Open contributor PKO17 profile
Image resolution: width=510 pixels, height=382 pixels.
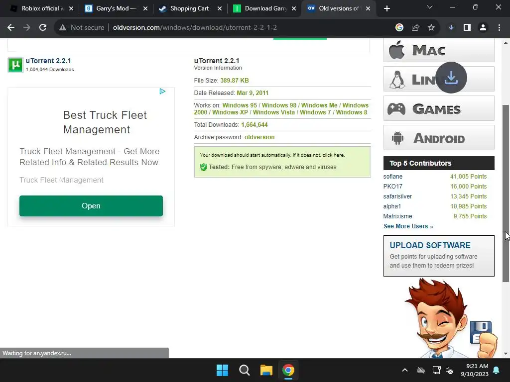point(392,187)
